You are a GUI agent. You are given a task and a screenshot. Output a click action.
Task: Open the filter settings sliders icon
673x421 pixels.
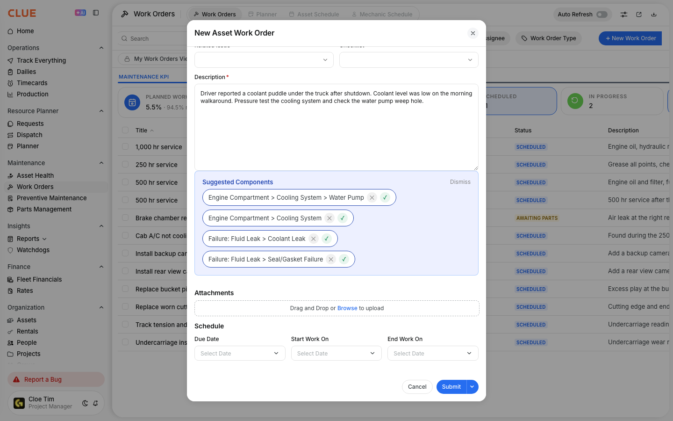(624, 15)
